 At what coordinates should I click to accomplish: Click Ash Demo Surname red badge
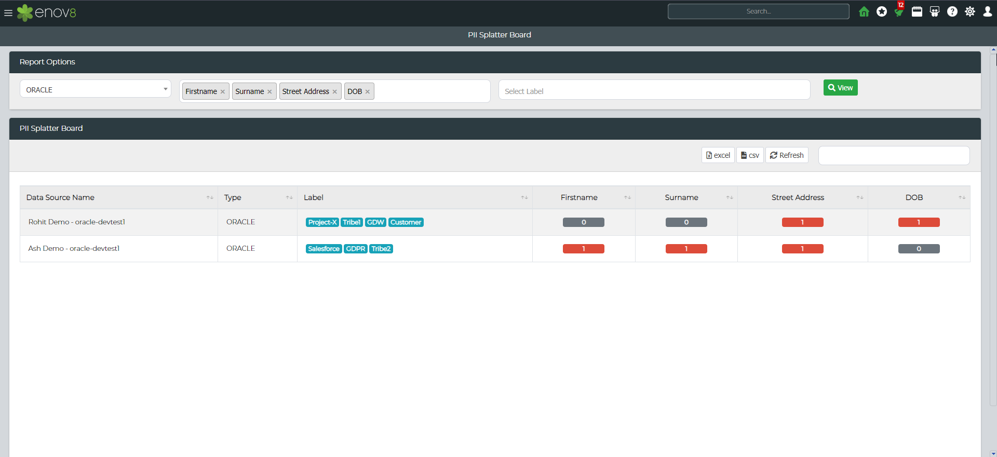[x=686, y=249]
